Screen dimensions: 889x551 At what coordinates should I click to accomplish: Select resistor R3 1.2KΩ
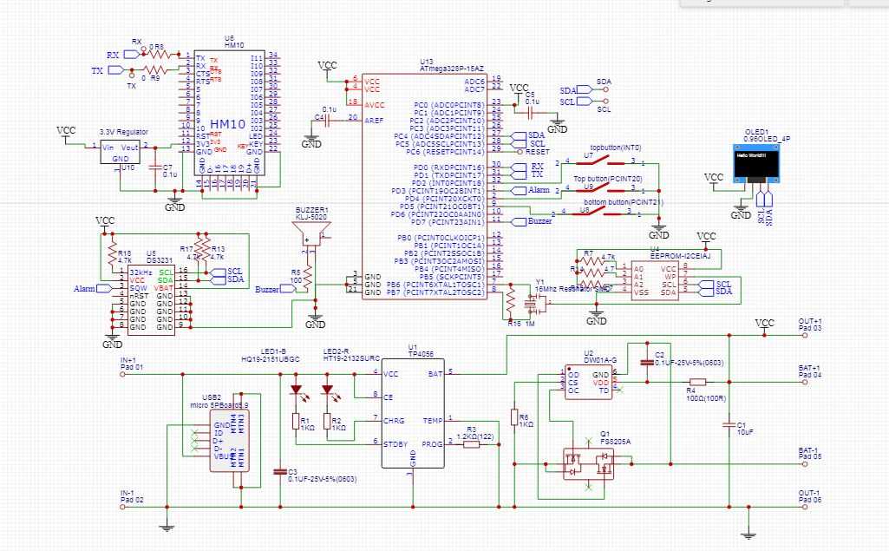click(471, 444)
